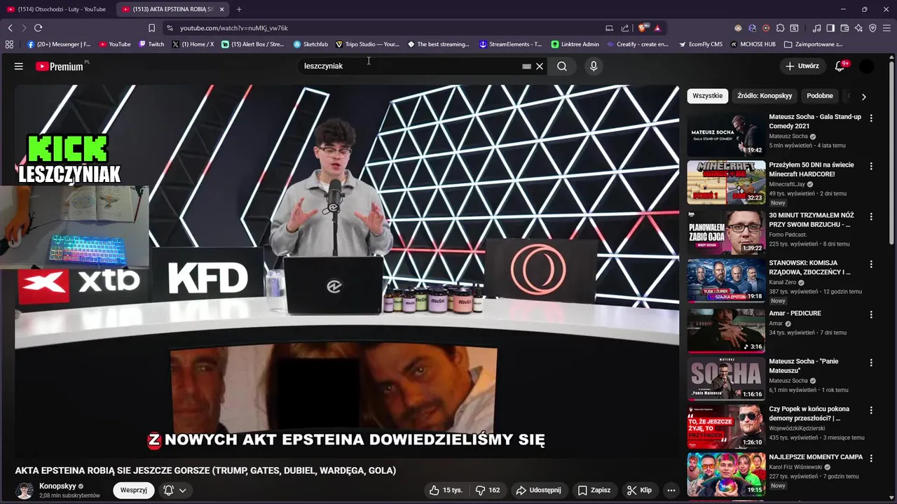Open the Konopskyy channel name link
Viewport: 897px width, 504px height.
pos(57,486)
